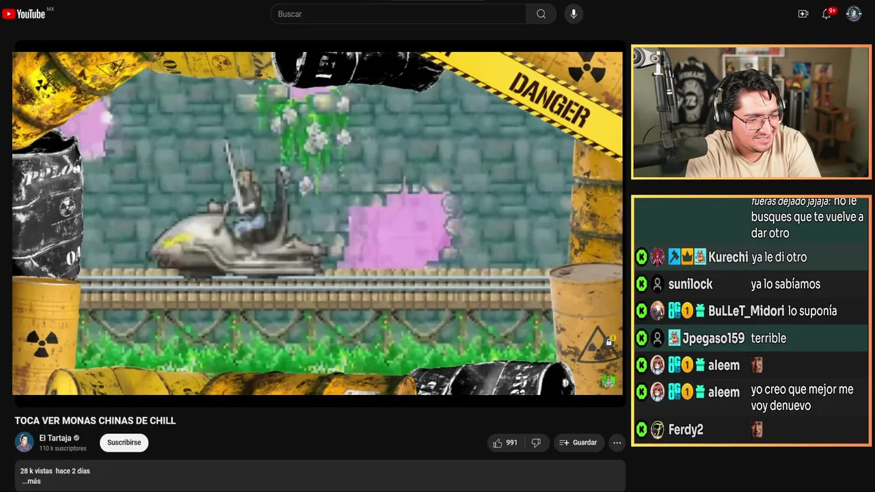
Task: Click the Kick icon beside Kurechi
Action: click(x=641, y=257)
